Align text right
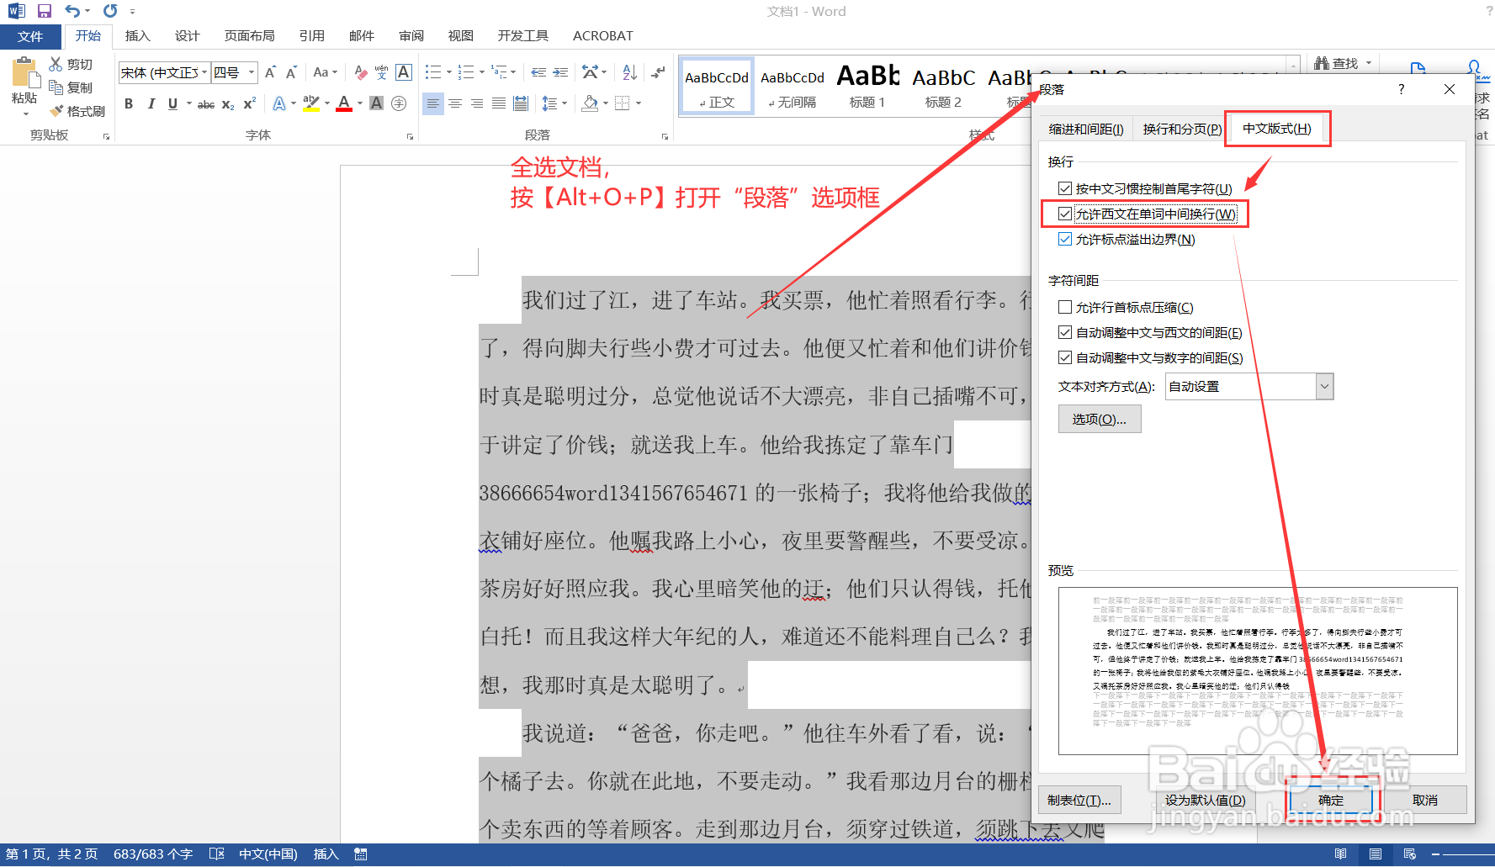 [477, 103]
